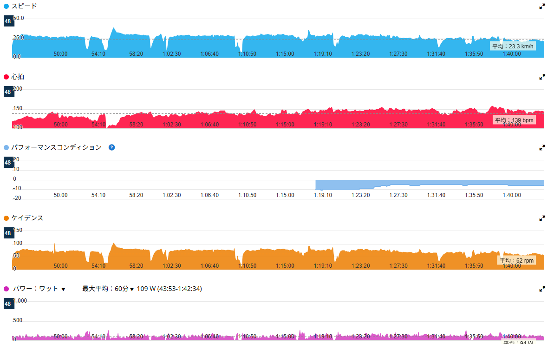547x350 pixels.
Task: Click the 1:19:10 marker on performance chart
Action: [x=323, y=195]
